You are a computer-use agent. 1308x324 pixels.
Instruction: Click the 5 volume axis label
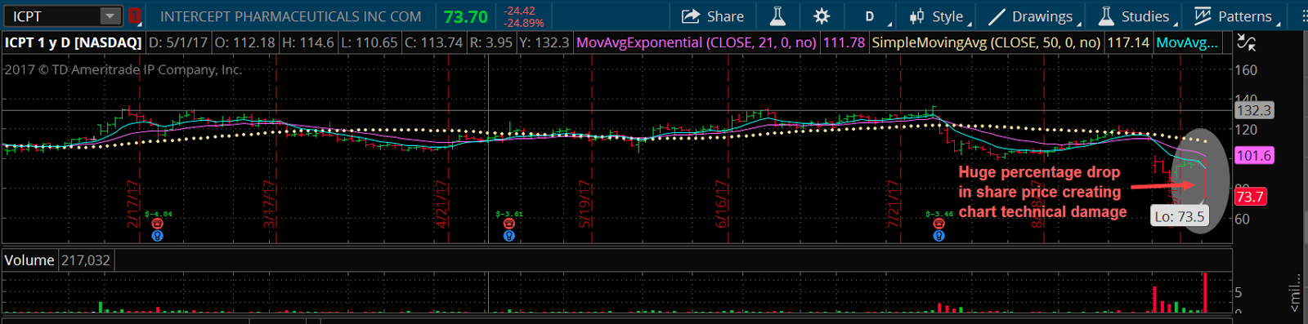pyautogui.click(x=1239, y=292)
